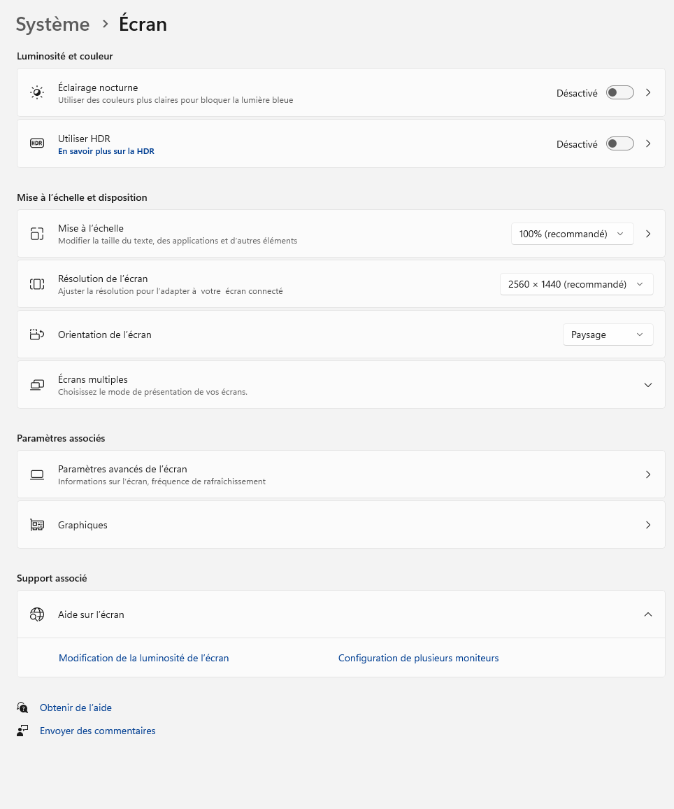Image resolution: width=674 pixels, height=809 pixels.
Task: Click the Écrans multiples monitors icon
Action: pyautogui.click(x=37, y=385)
